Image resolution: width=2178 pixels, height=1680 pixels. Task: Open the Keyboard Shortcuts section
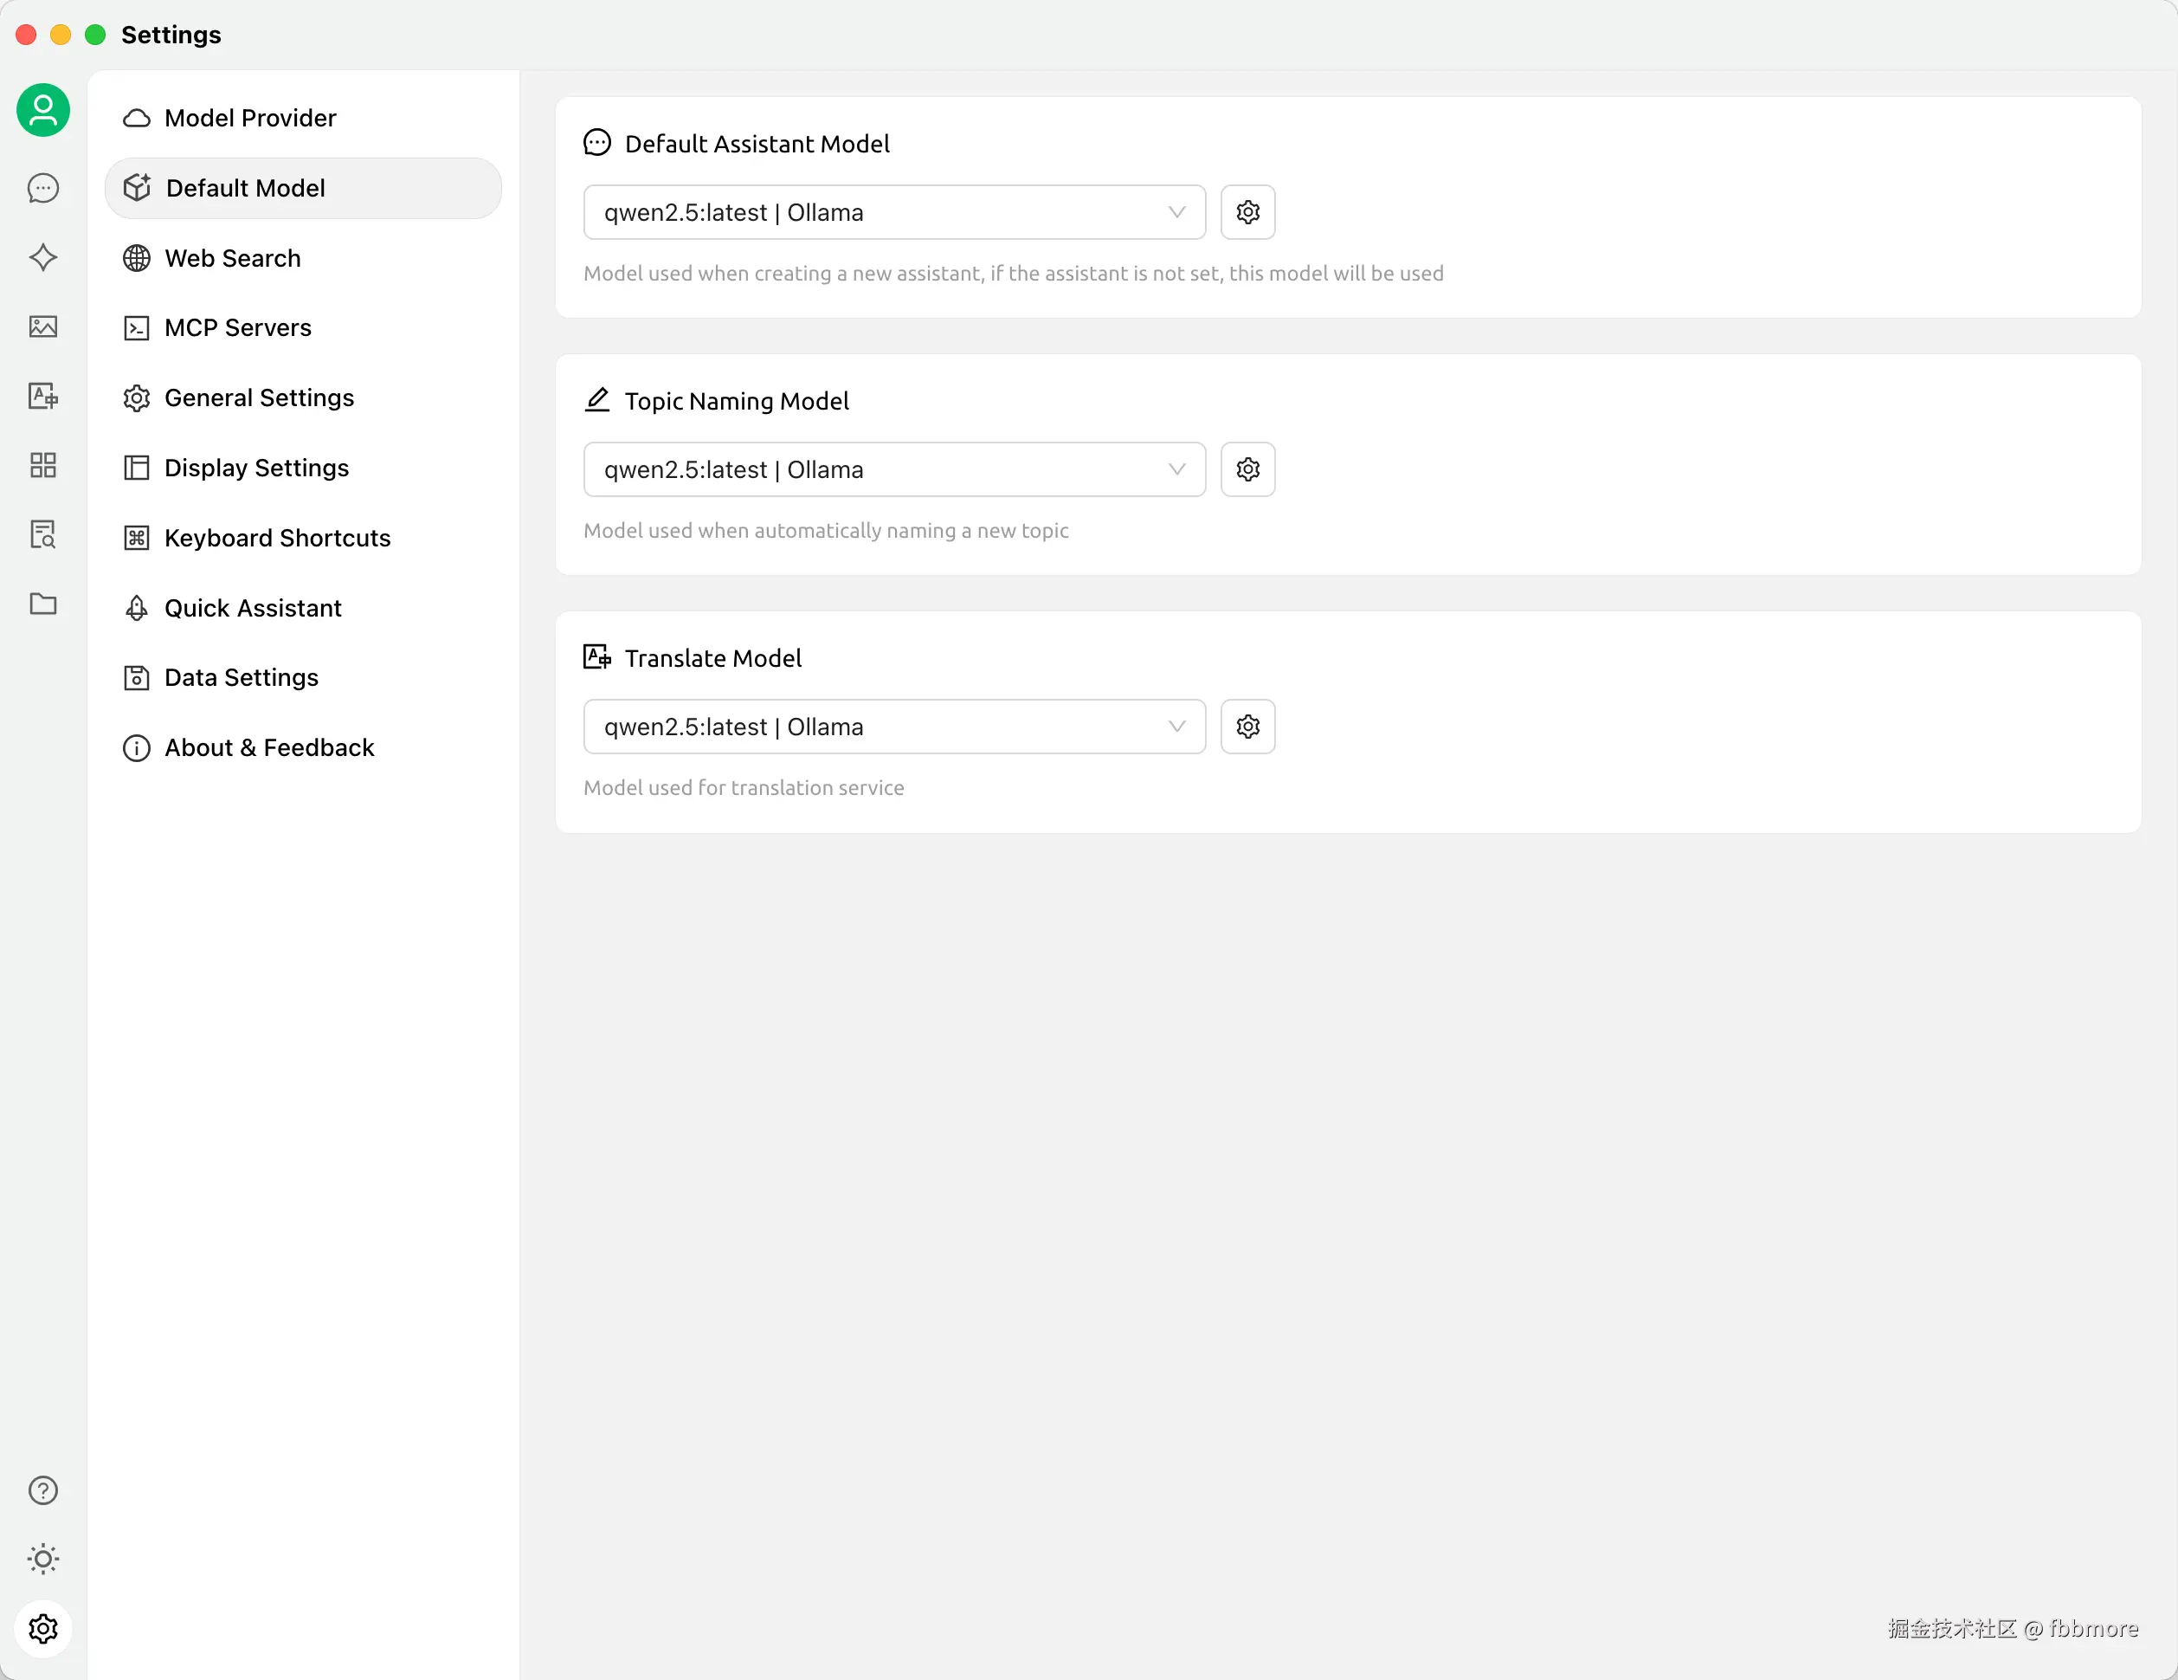coord(277,539)
